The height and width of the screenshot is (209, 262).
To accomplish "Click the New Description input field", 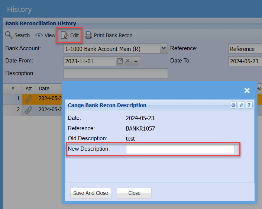I will 180,149.
